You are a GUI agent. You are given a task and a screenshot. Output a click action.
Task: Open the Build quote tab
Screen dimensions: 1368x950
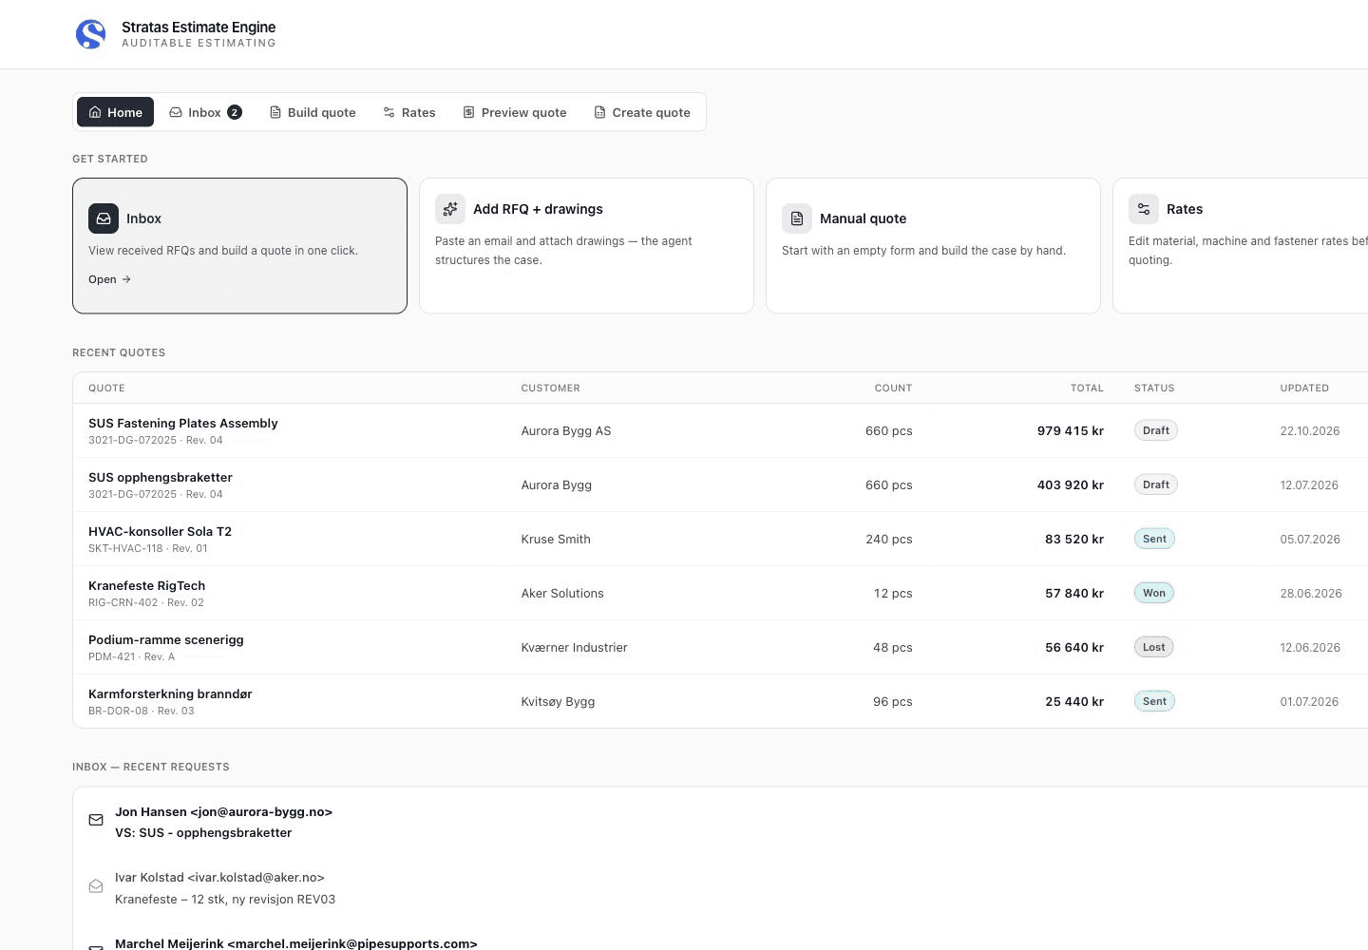tap(313, 112)
